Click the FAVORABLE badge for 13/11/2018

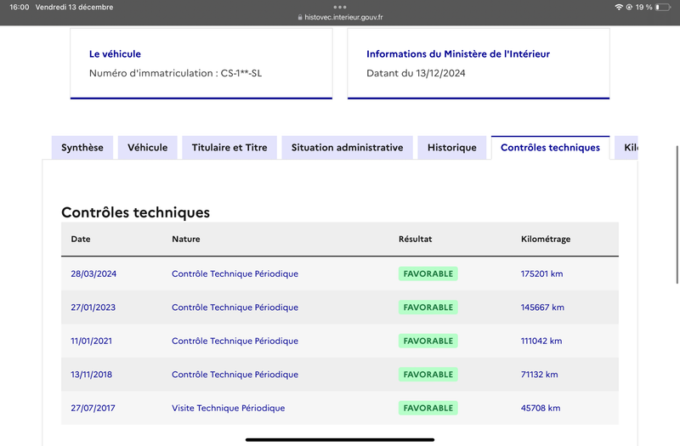point(428,375)
